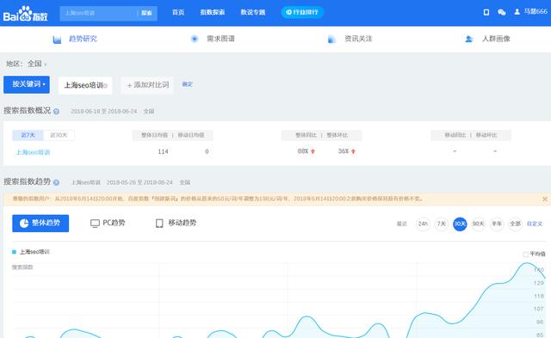Click the 需求图谱 circle icon
Screen dimensions: 551x338
tap(195, 39)
